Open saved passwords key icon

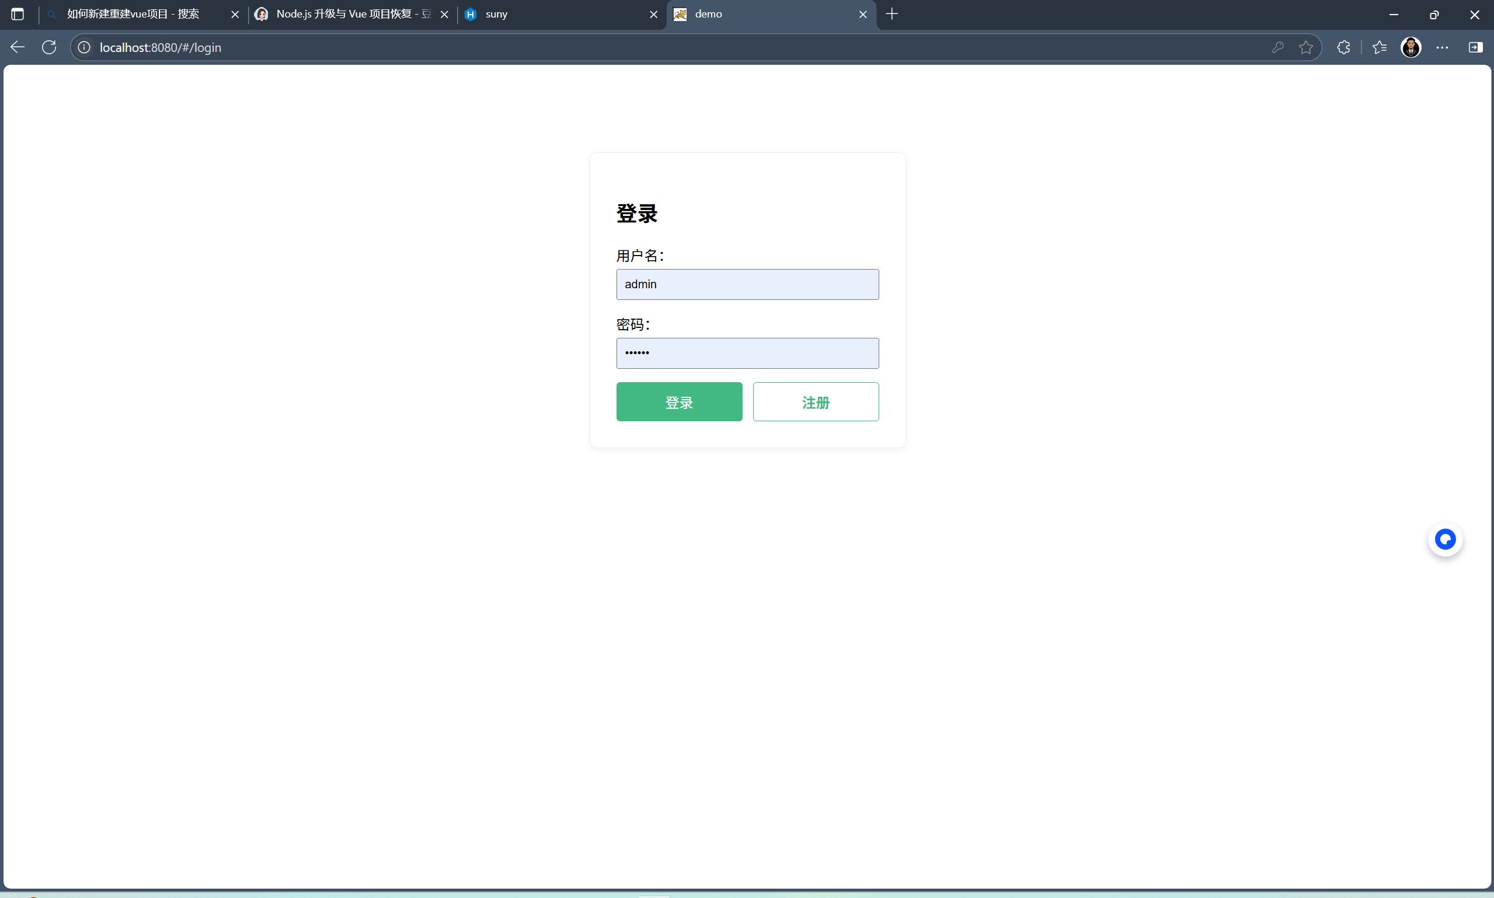[x=1278, y=47]
